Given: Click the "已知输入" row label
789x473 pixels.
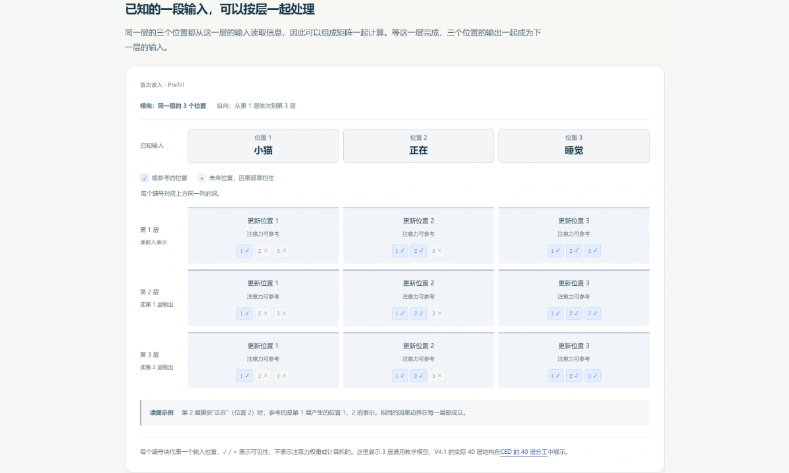Looking at the screenshot, I should (x=152, y=146).
